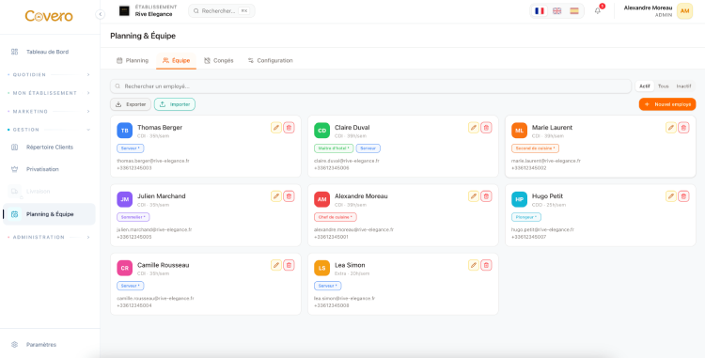The height and width of the screenshot is (358, 705).
Task: Click email claire.duval@rive-elegance.fr
Action: coord(347,161)
